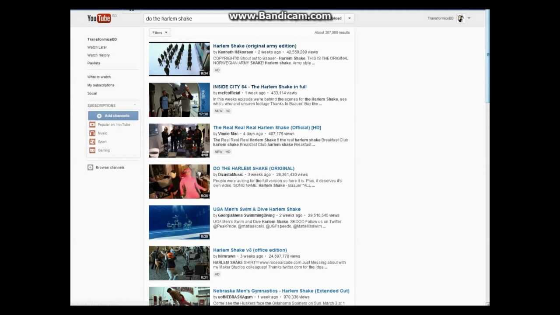Open the YouTube logo home link
Image resolution: width=560 pixels, height=315 pixels.
point(99,18)
